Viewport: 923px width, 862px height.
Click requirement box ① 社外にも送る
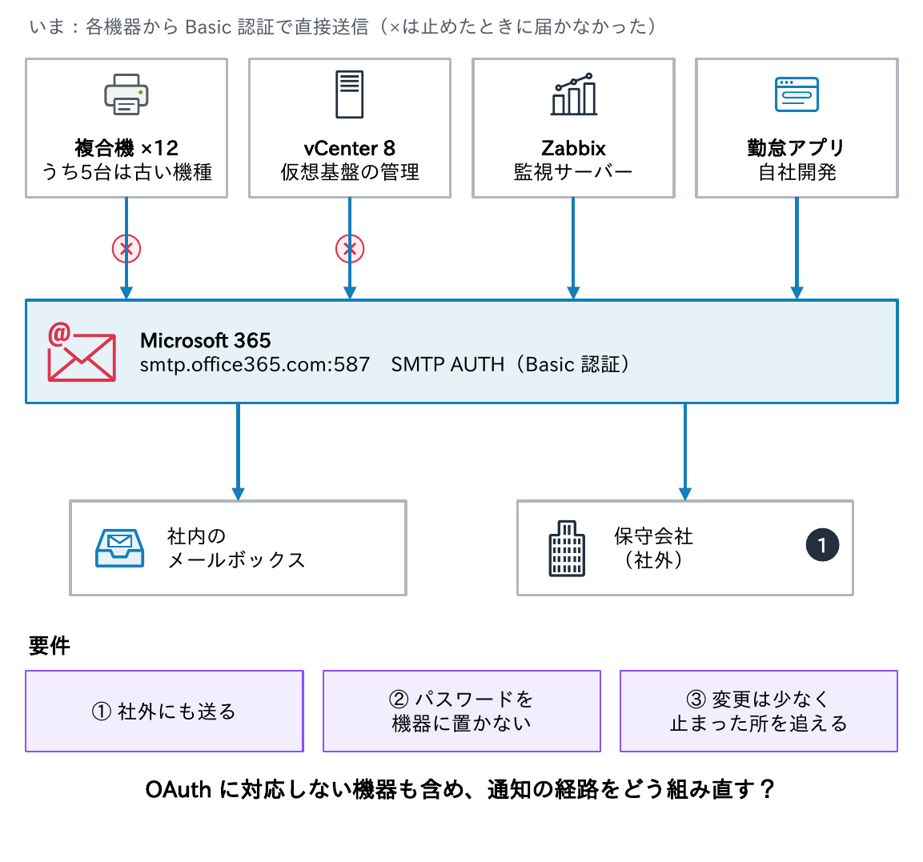pos(164,711)
